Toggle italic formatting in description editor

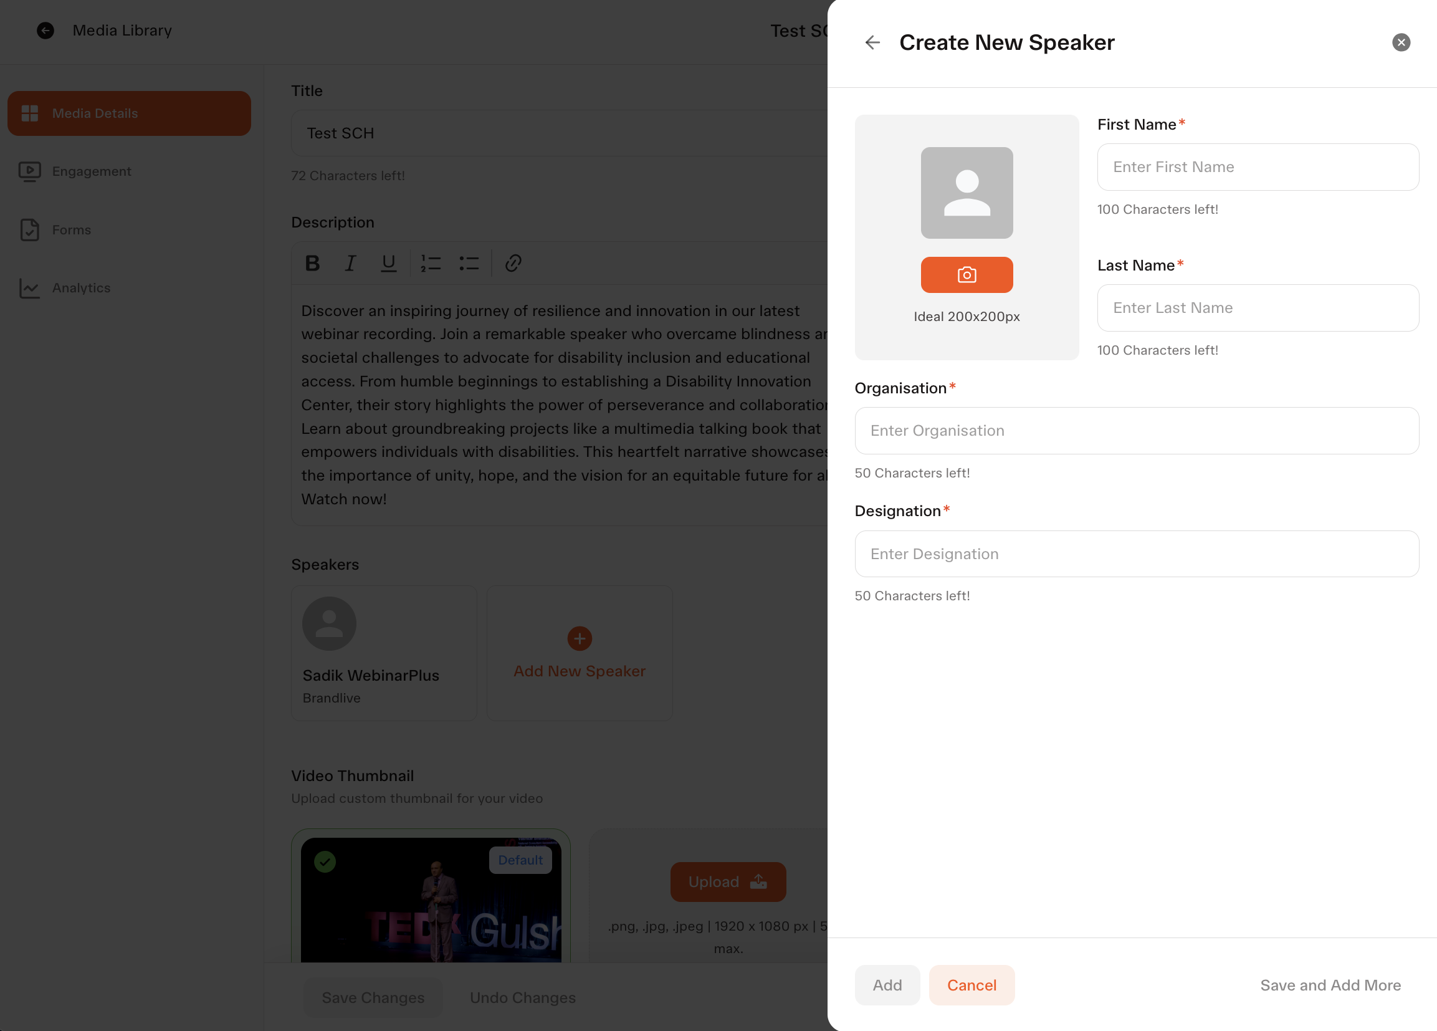tap(350, 263)
